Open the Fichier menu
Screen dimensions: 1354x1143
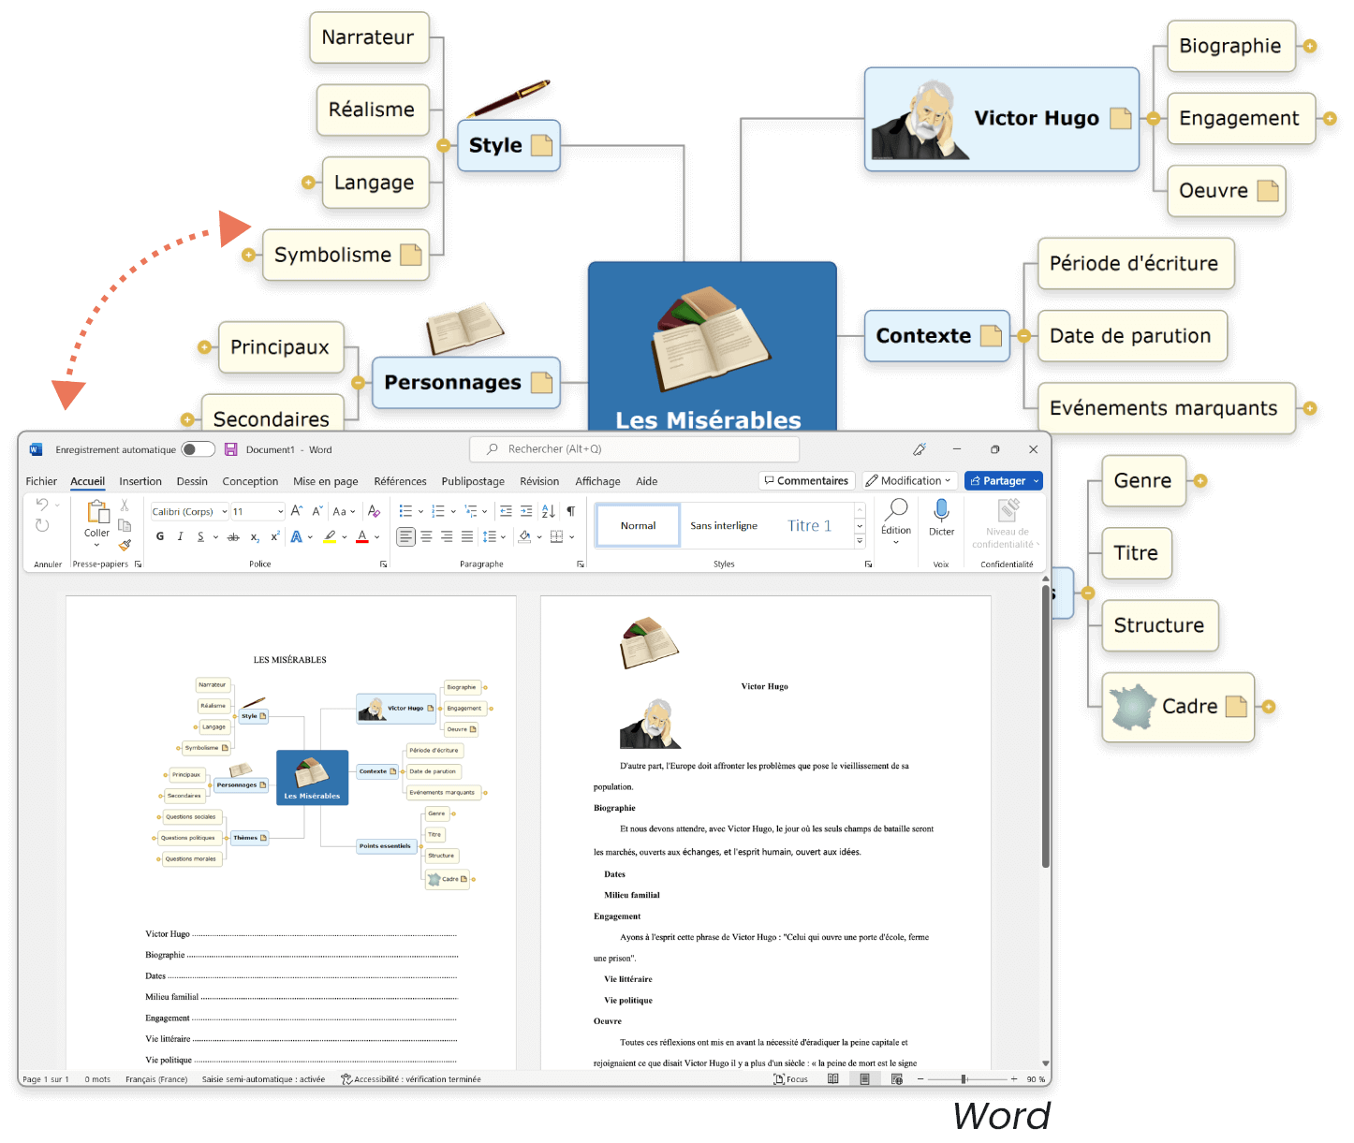[x=41, y=481]
